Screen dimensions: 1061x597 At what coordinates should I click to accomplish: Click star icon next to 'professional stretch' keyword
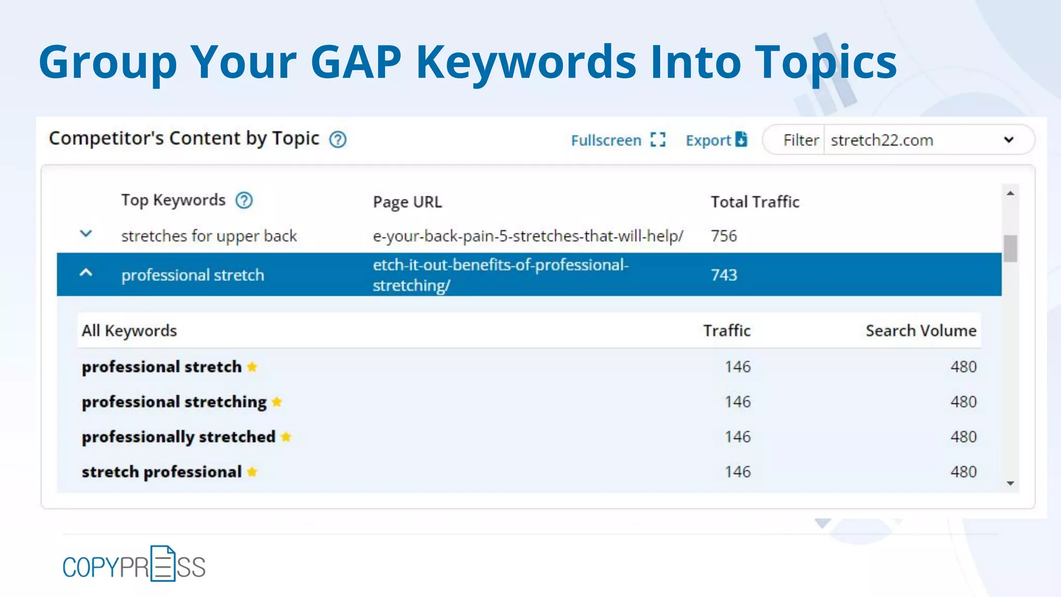[252, 367]
